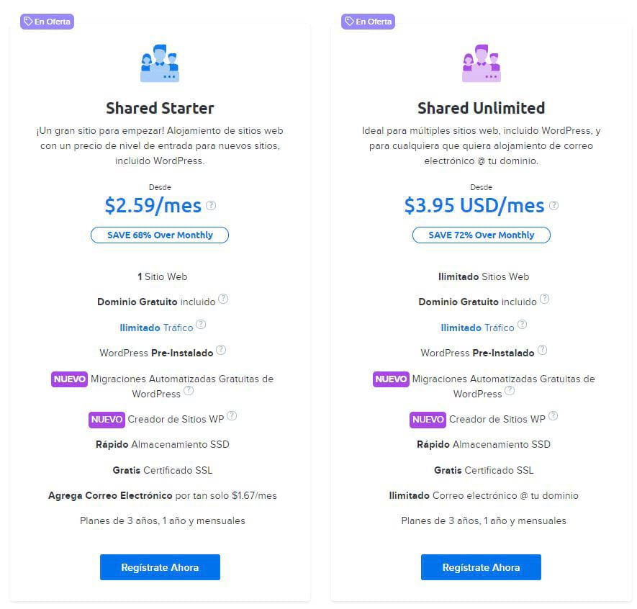Click Migraciones Automatizadas help icon in Shared Starter

tap(189, 391)
